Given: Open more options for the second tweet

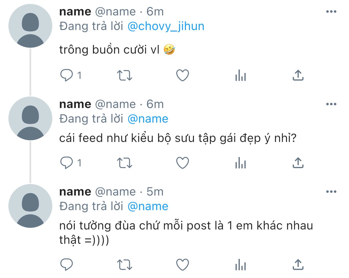Looking at the screenshot, I should 331,104.
